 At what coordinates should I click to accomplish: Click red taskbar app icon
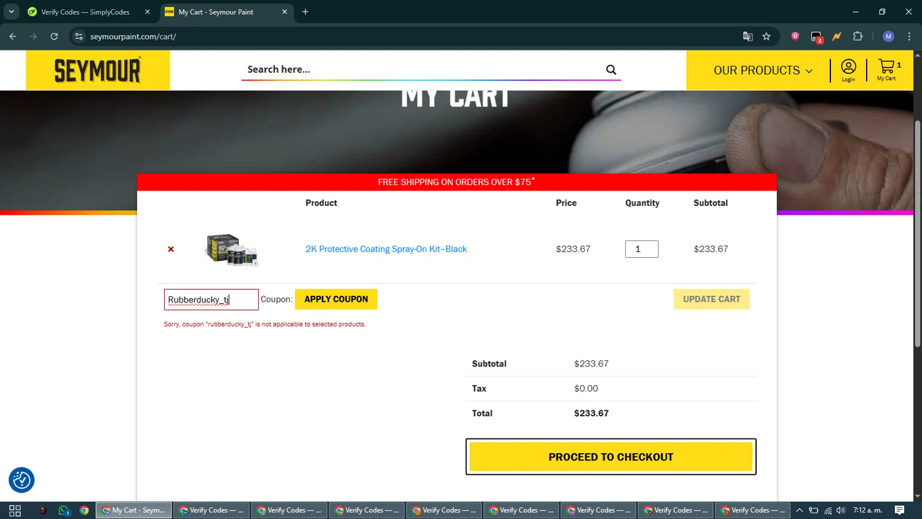tap(43, 510)
